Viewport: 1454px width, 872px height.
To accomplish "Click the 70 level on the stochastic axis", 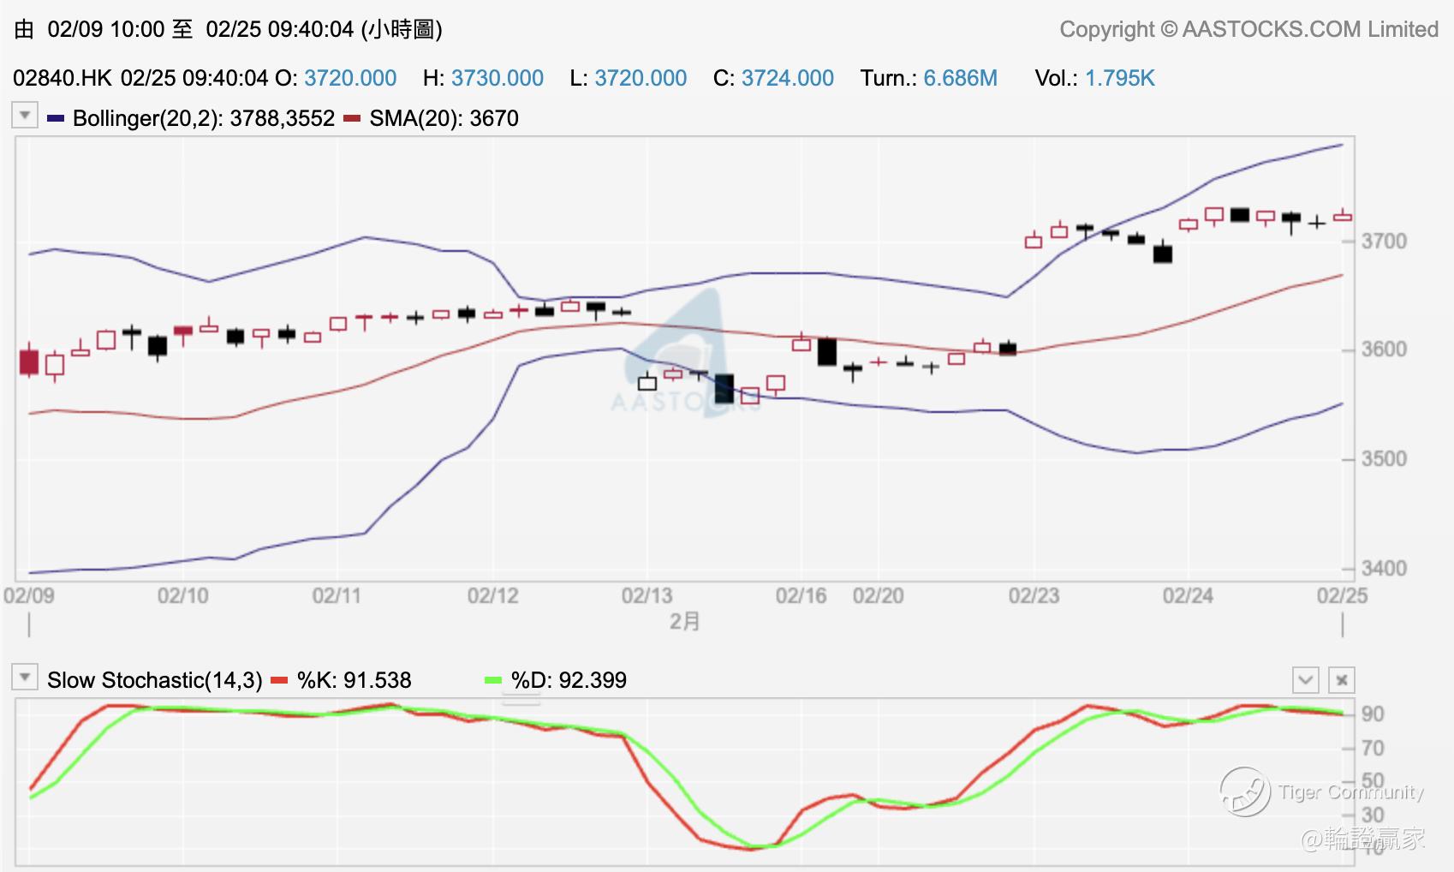I will click(1374, 749).
